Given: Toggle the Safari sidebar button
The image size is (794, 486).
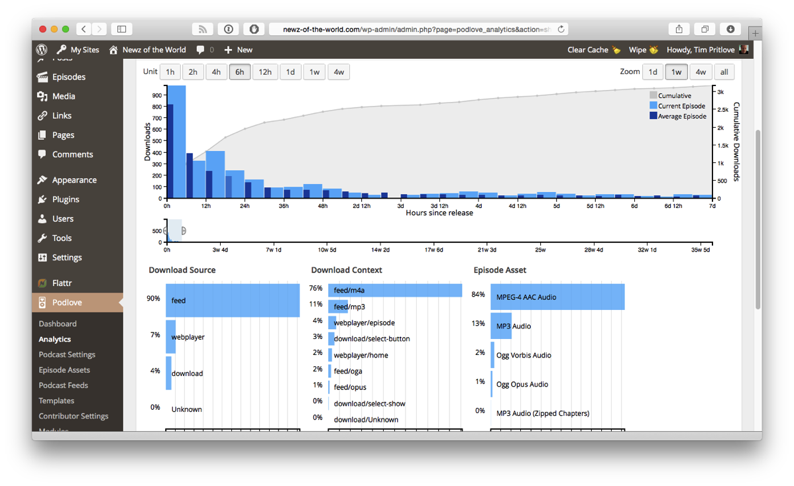Looking at the screenshot, I should click(x=122, y=29).
